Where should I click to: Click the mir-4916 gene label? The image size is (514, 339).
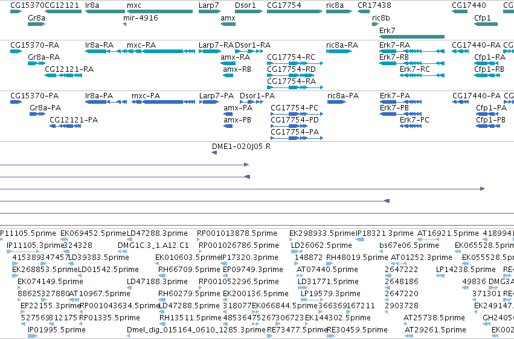pyautogui.click(x=141, y=18)
